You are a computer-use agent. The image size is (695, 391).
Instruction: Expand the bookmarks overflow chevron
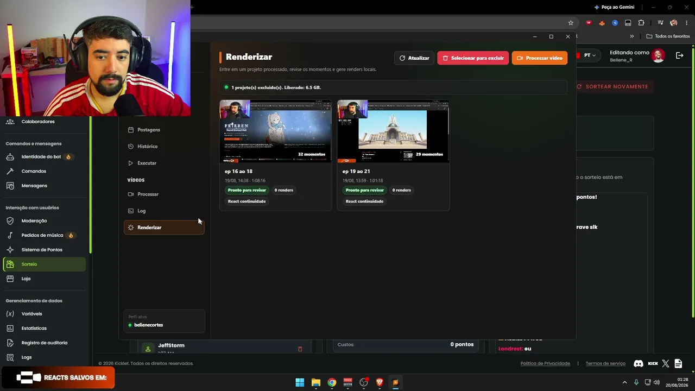(632, 36)
